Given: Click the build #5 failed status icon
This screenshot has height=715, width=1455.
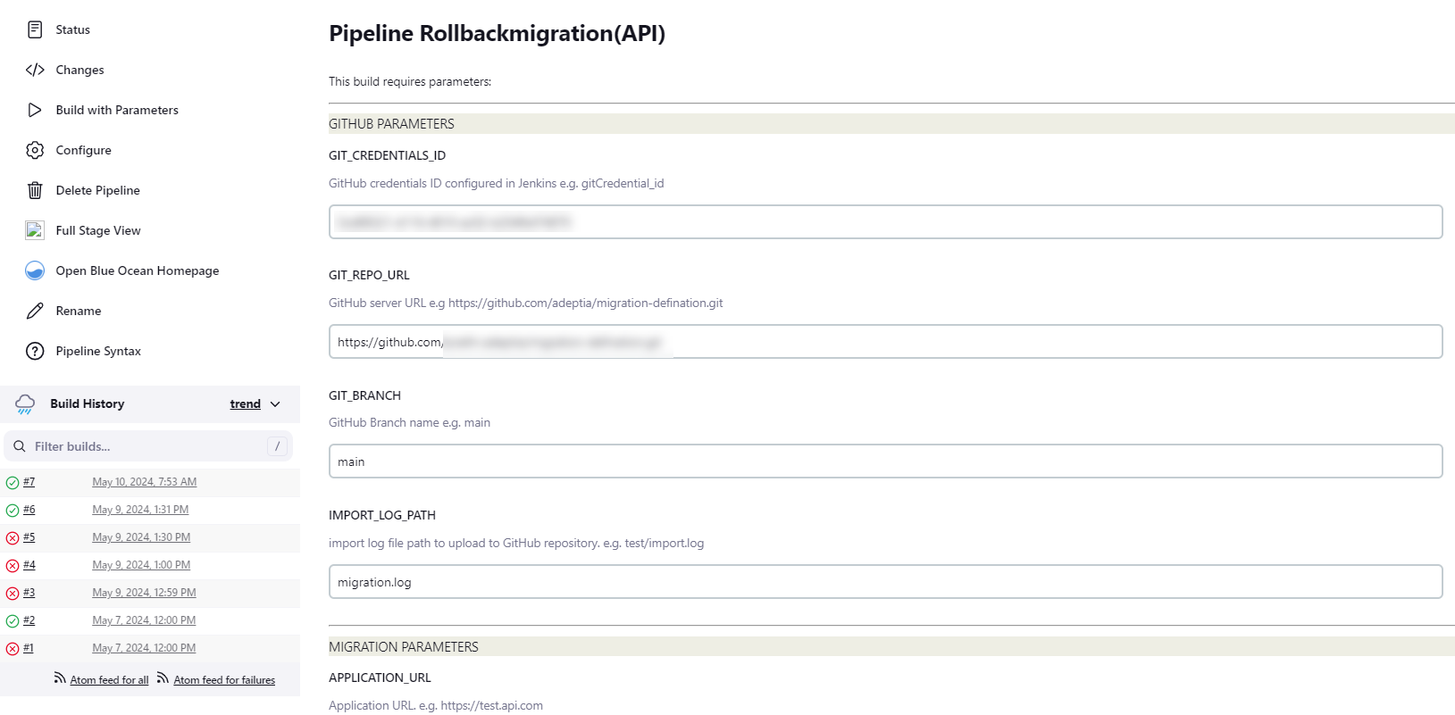Looking at the screenshot, I should pos(13,538).
